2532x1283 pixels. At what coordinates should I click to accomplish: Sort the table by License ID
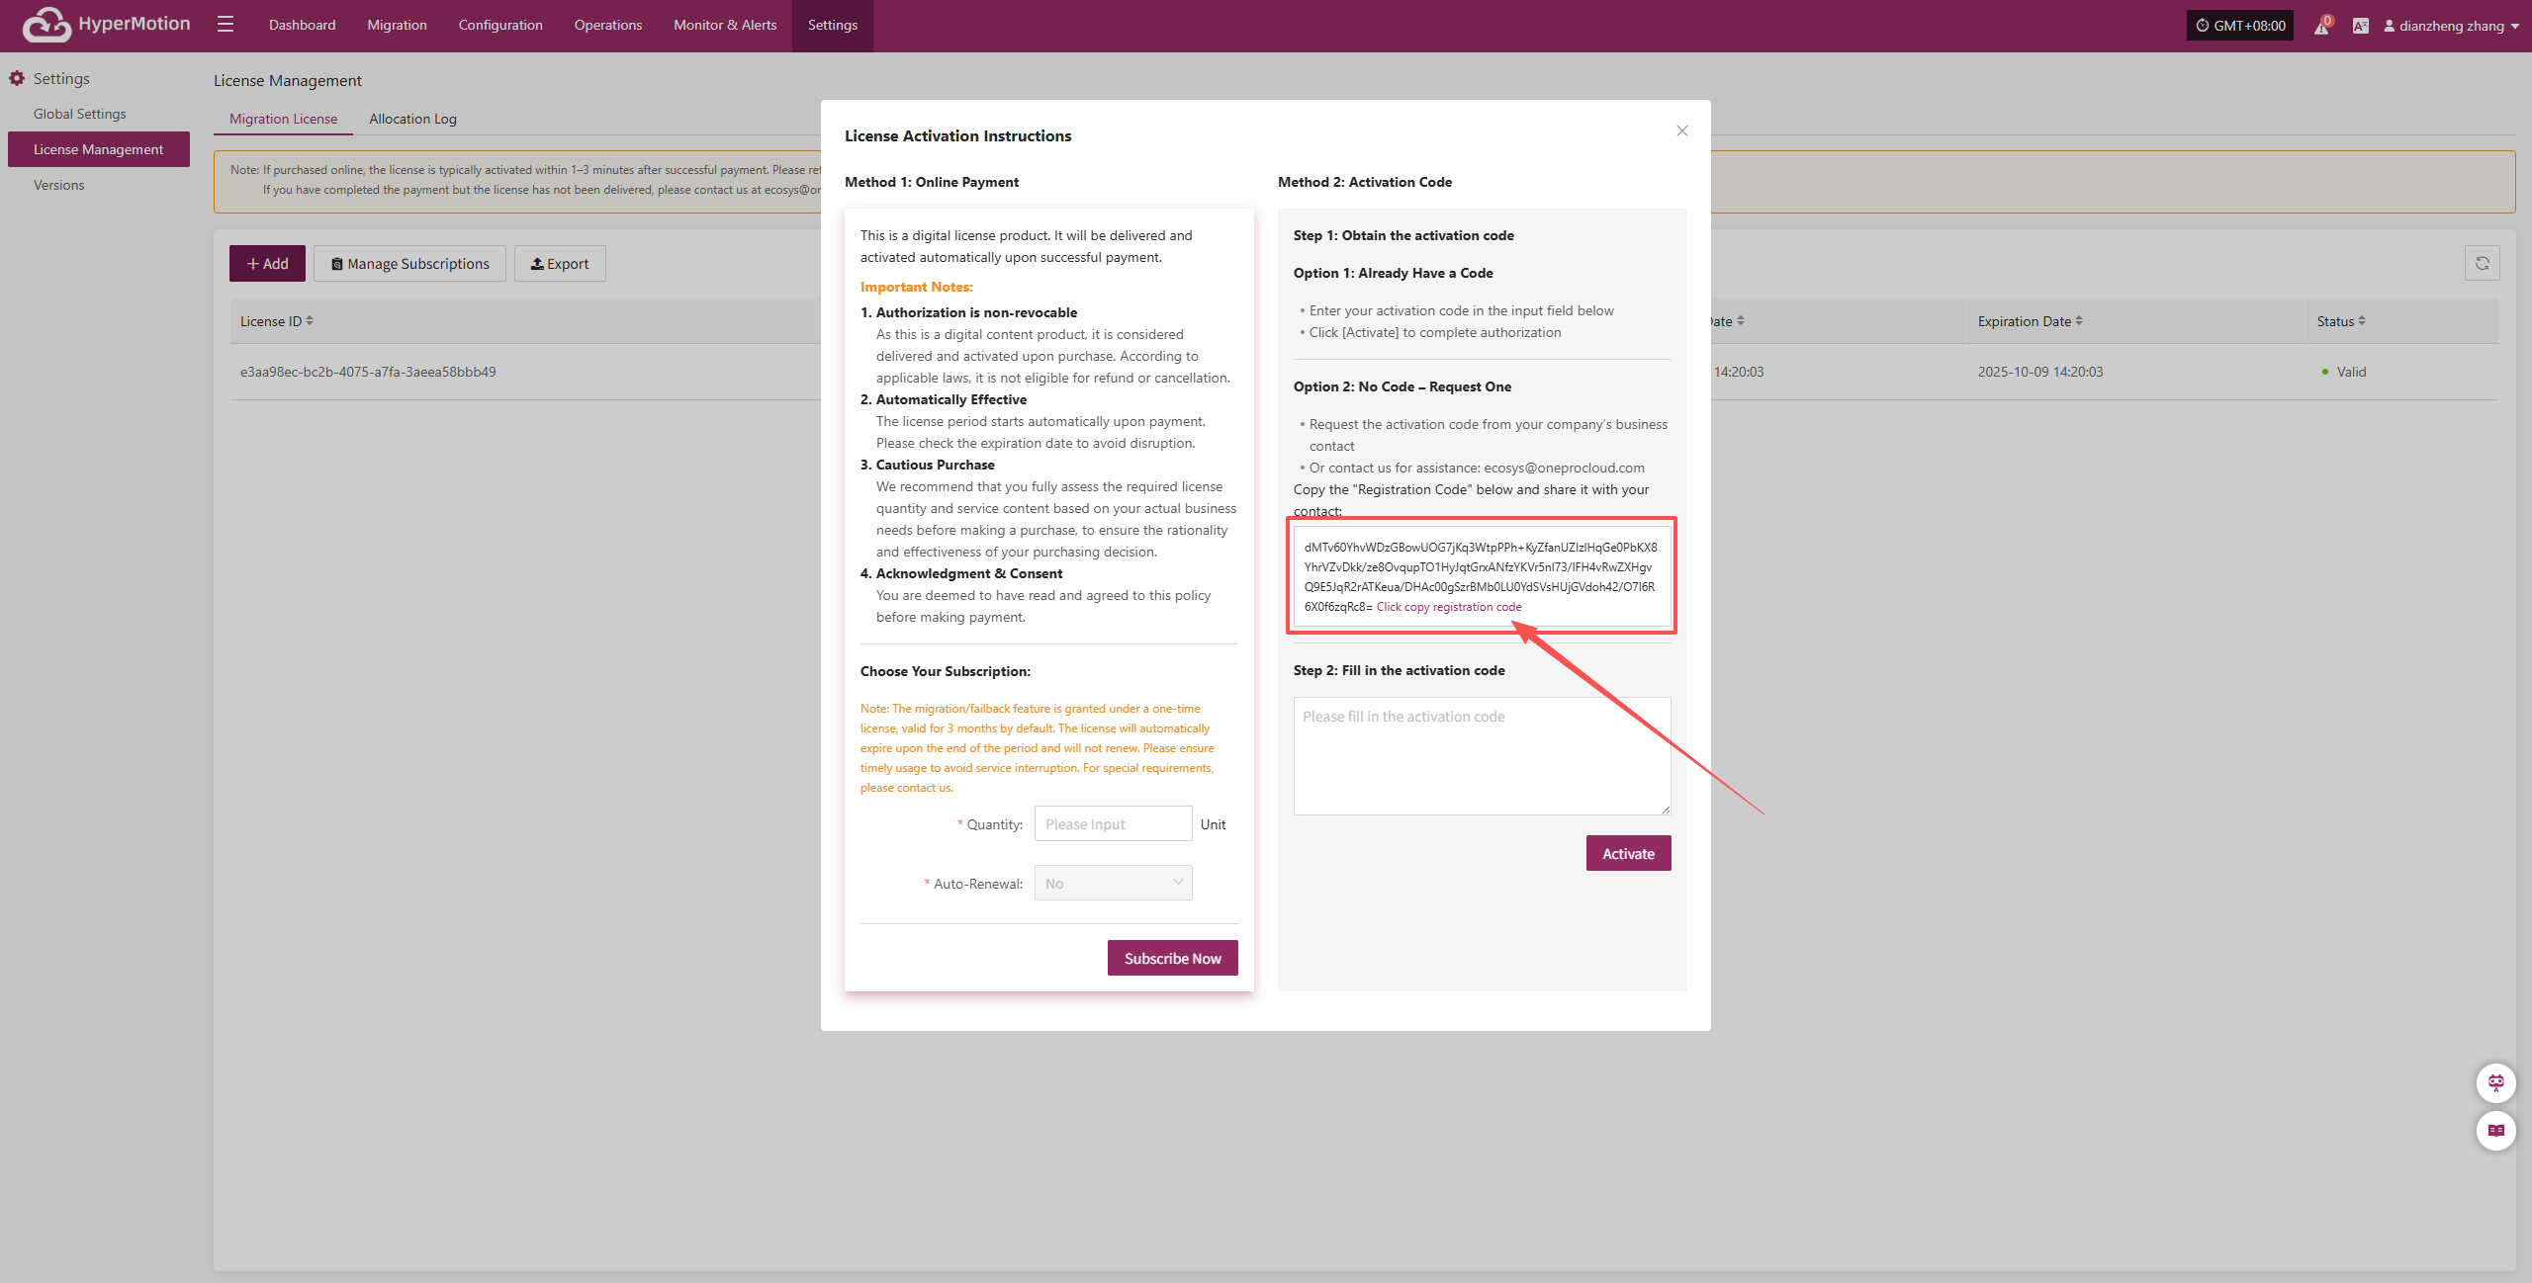click(310, 321)
